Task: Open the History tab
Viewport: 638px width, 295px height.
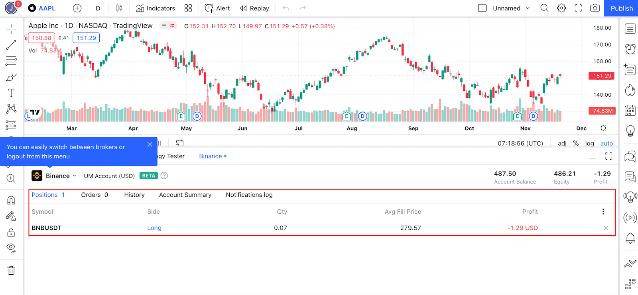Action: point(134,195)
